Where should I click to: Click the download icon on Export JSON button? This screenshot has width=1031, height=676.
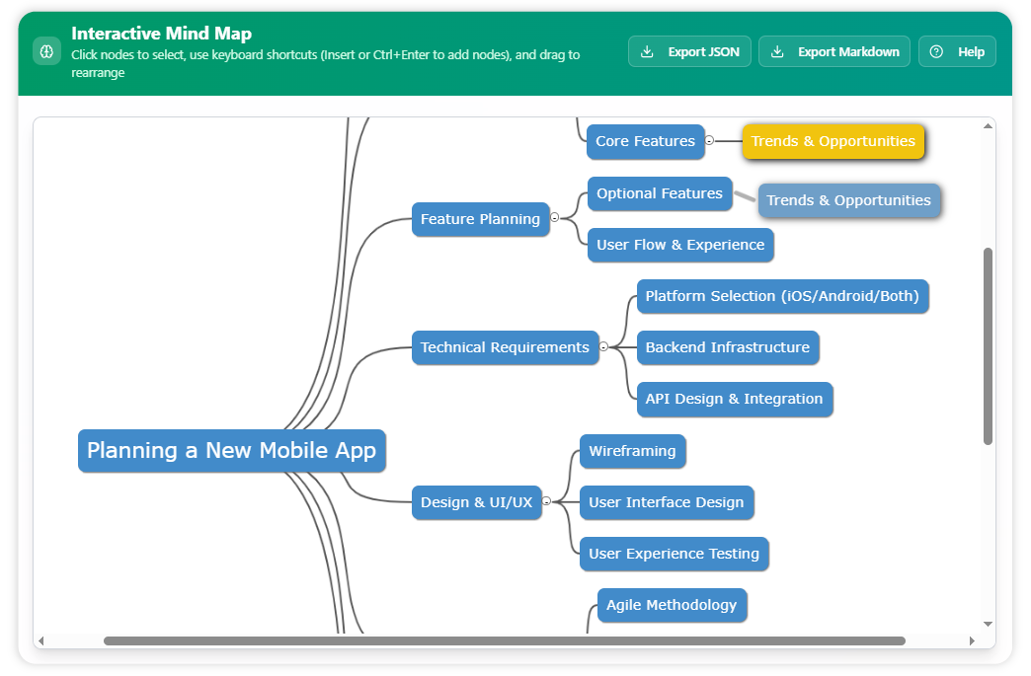point(648,51)
